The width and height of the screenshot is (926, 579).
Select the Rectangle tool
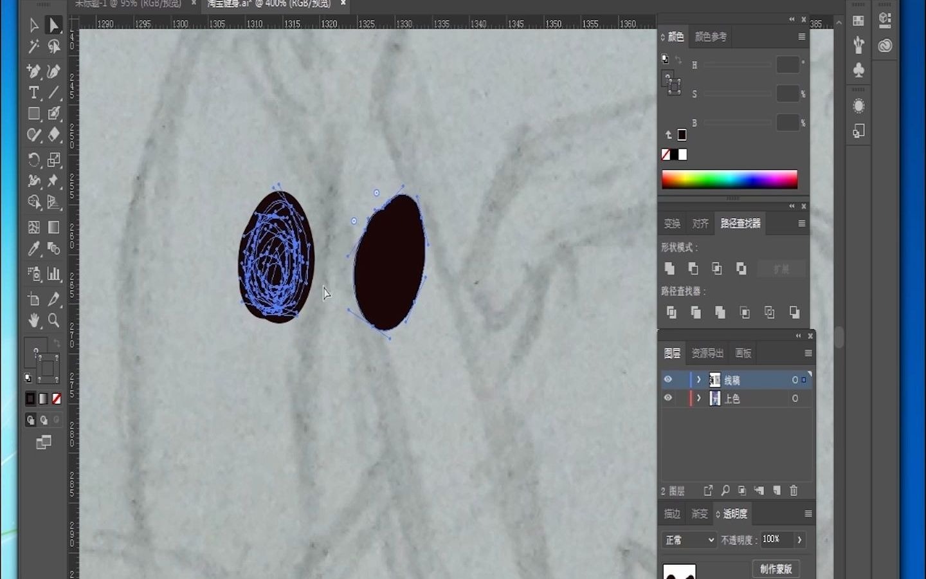click(x=34, y=114)
